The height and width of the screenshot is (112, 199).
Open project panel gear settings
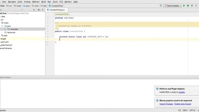[x=39, y=10]
